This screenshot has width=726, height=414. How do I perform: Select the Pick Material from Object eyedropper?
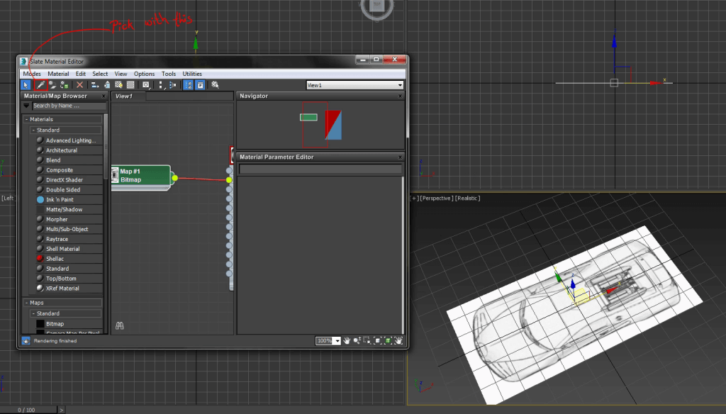[41, 85]
